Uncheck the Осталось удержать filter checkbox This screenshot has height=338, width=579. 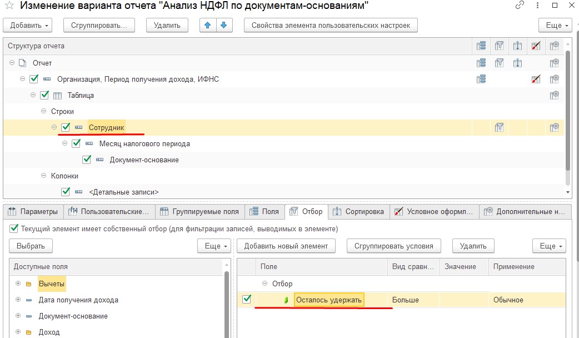coord(246,299)
